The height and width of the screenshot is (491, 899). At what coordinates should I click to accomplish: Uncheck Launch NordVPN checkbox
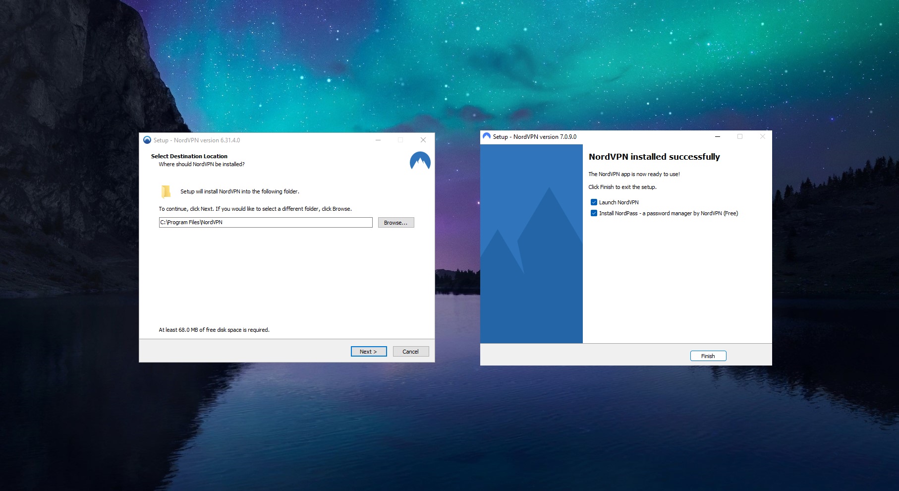[x=594, y=202]
